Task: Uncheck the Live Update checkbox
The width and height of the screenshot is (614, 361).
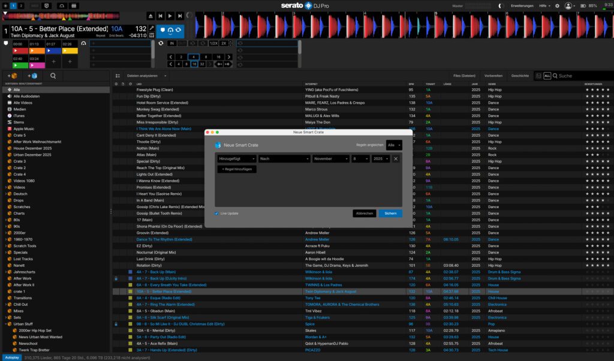Action: tap(216, 213)
